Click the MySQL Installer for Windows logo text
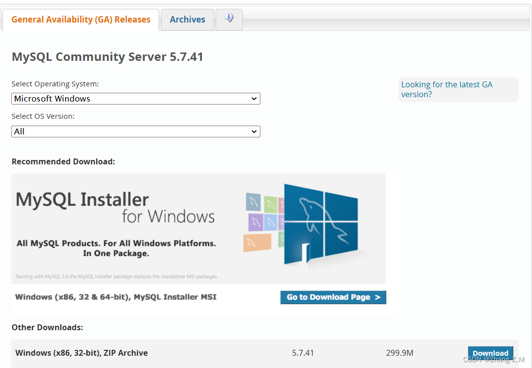This screenshot has width=532, height=368. (x=114, y=206)
